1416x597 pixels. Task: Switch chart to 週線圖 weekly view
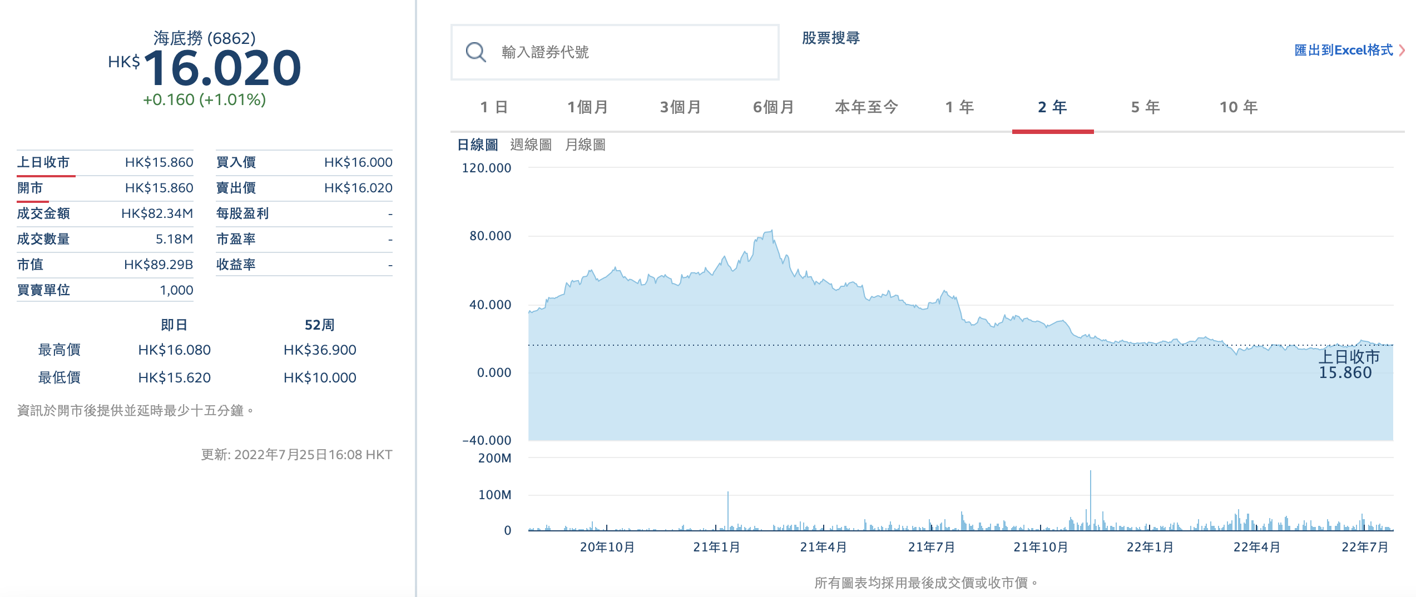coord(531,145)
